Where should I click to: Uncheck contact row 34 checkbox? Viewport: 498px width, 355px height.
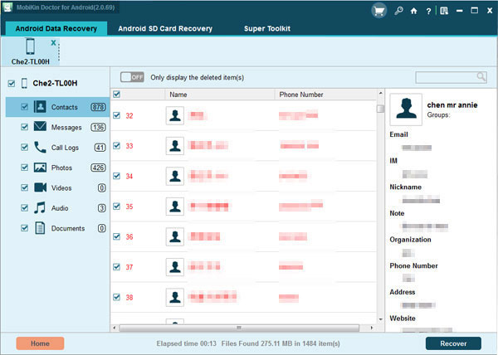116,176
